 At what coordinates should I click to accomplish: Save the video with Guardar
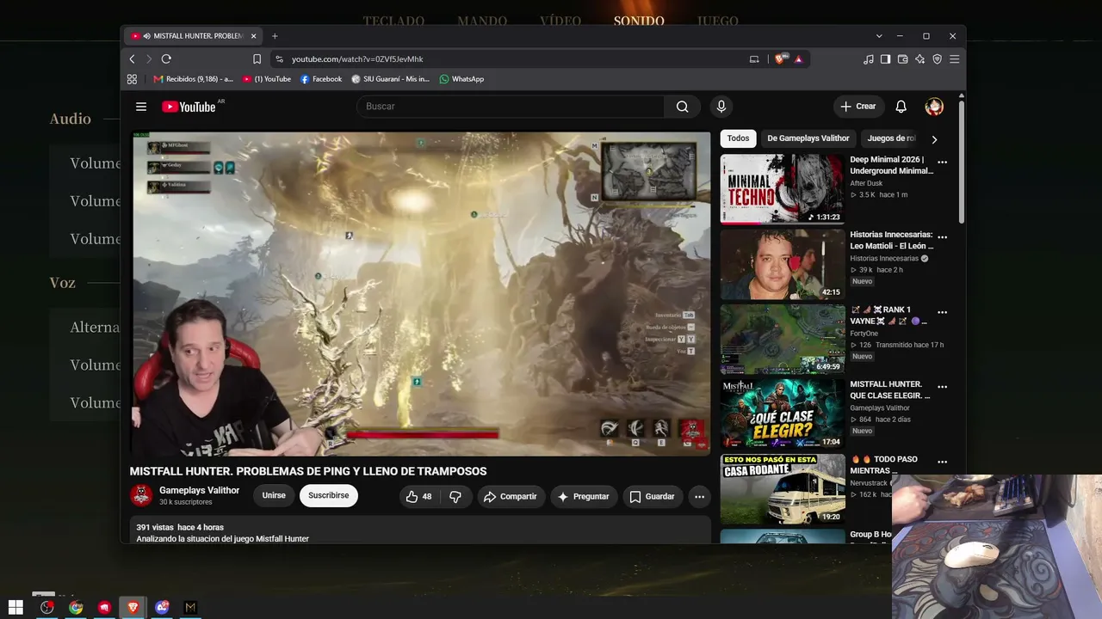click(652, 496)
